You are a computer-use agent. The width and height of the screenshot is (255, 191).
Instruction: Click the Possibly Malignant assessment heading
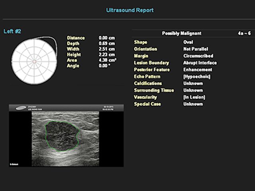pos(182,33)
